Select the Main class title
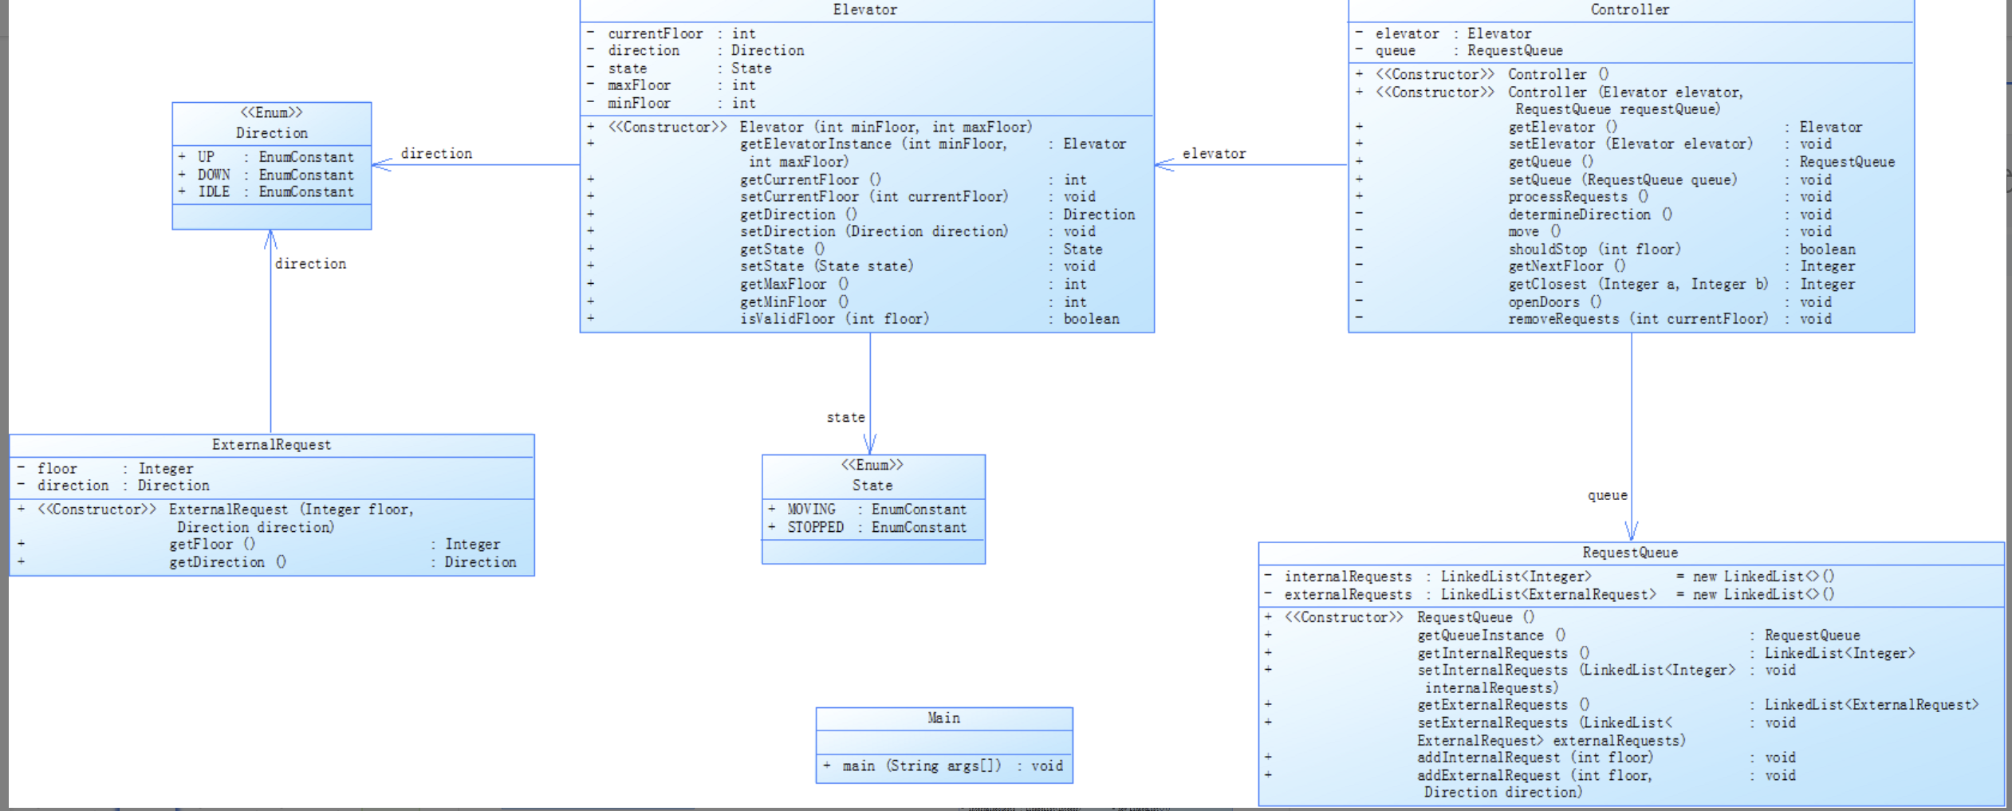 pos(943,718)
